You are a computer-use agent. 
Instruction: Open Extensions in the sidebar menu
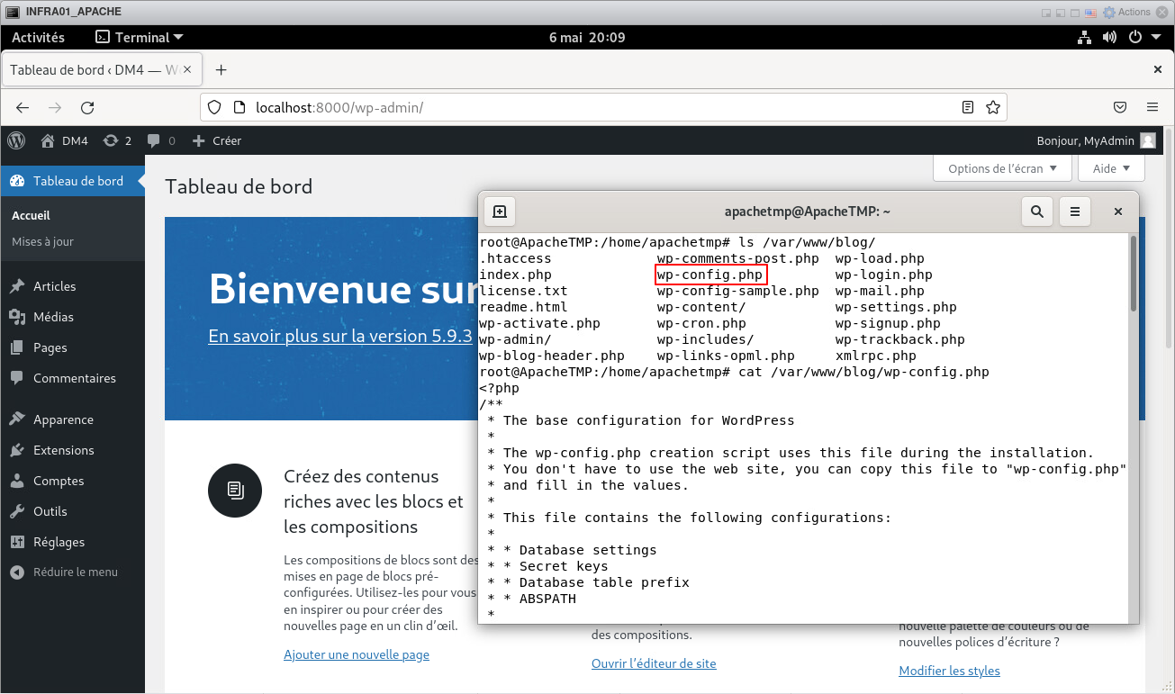tap(63, 450)
